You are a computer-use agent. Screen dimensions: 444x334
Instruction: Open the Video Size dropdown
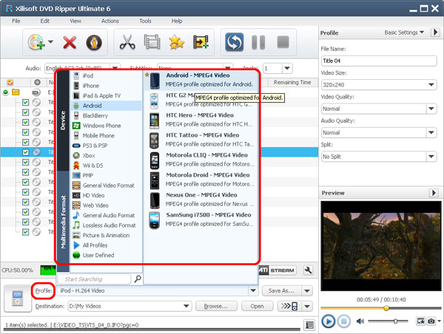pos(431,84)
